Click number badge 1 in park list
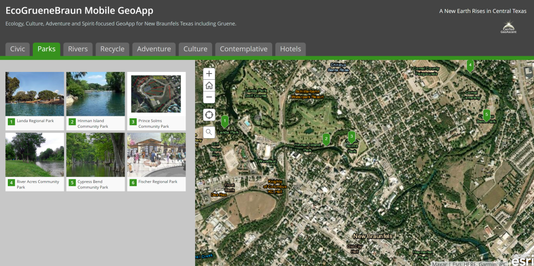Viewport: 534px width, 266px height. pos(11,122)
